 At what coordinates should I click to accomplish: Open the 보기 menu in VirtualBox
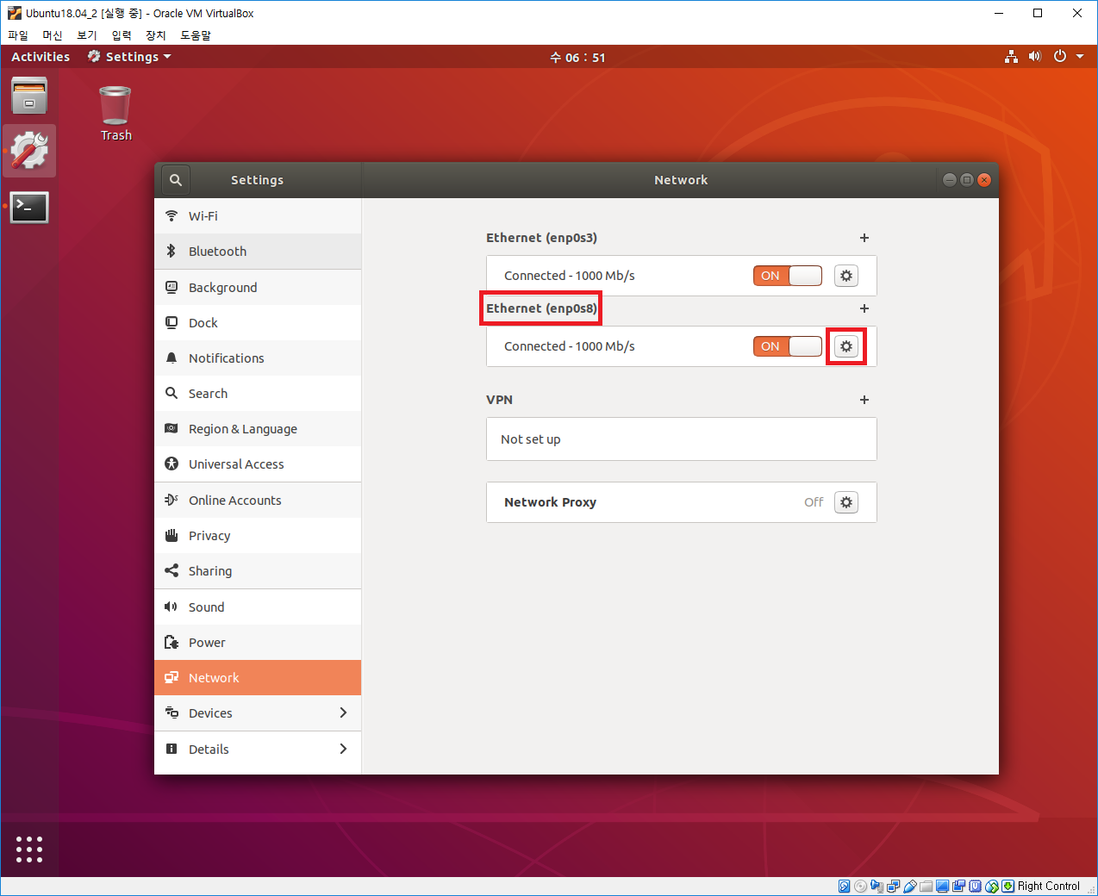pyautogui.click(x=87, y=35)
